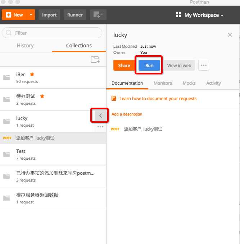Image resolution: width=240 pixels, height=244 pixels.
Task: Click the new collection folder icon
Action: [95, 60]
